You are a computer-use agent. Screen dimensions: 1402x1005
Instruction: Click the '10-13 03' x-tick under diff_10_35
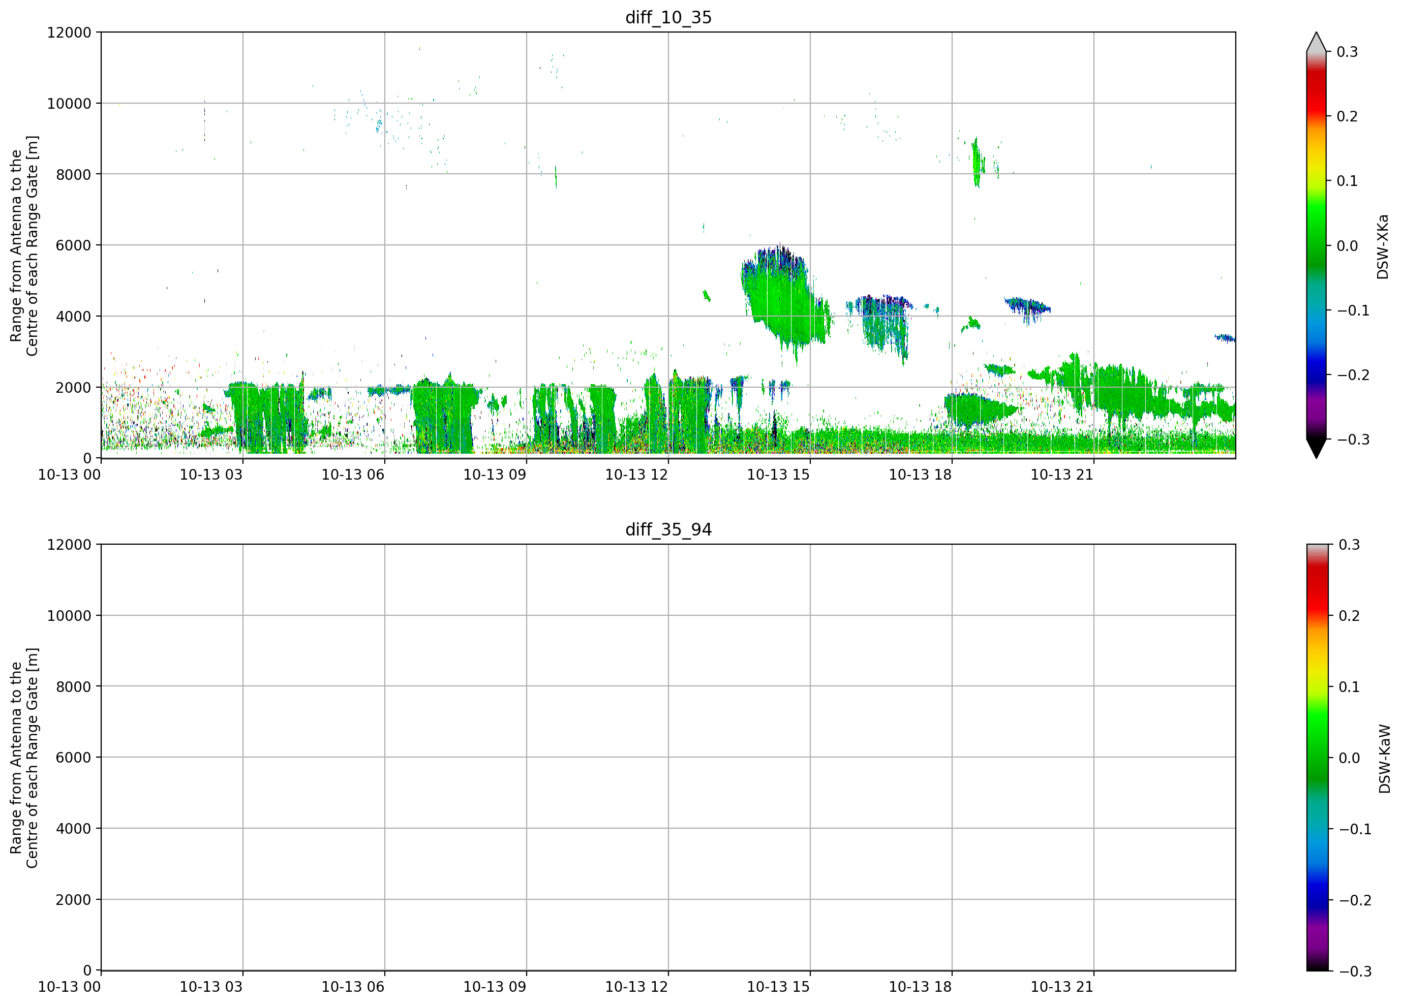click(211, 475)
